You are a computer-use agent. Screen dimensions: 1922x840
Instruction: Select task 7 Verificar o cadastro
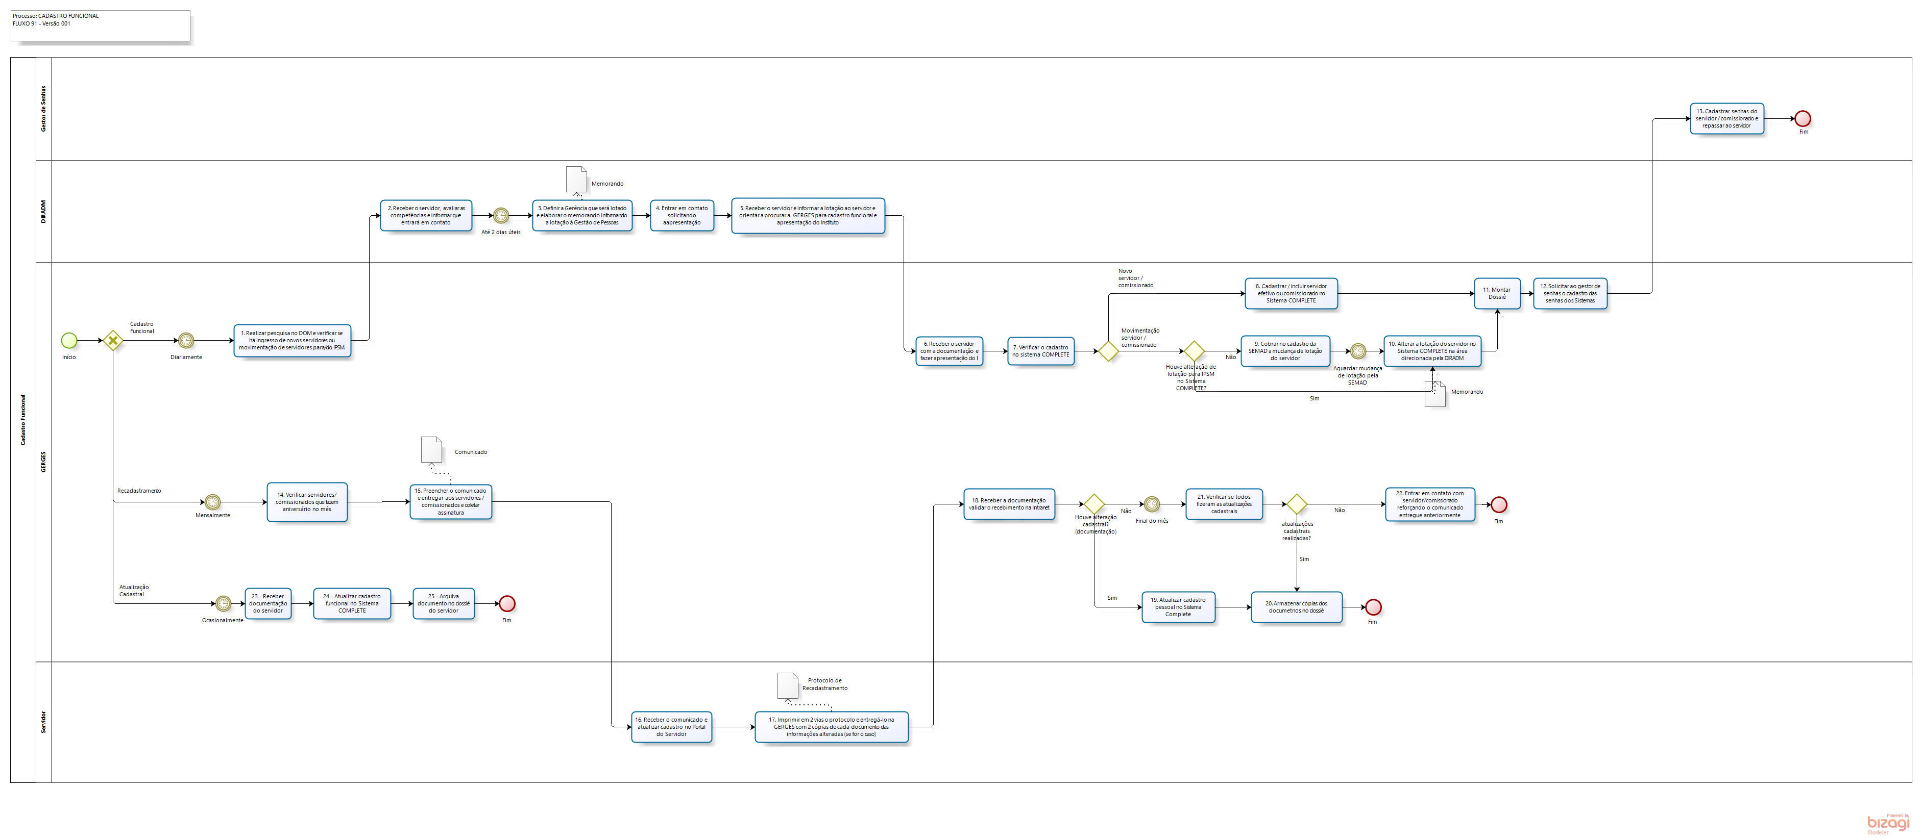[1041, 351]
